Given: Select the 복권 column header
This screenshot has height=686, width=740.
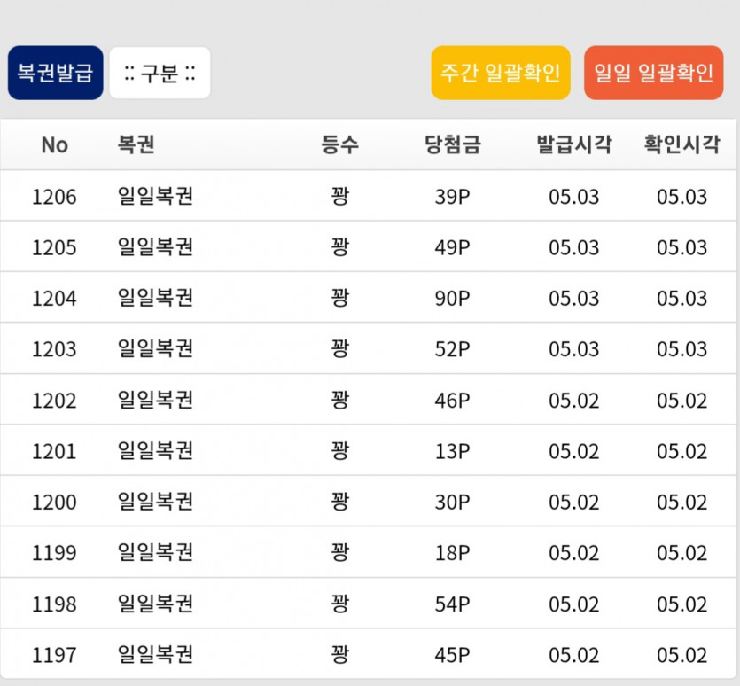Looking at the screenshot, I should (136, 144).
